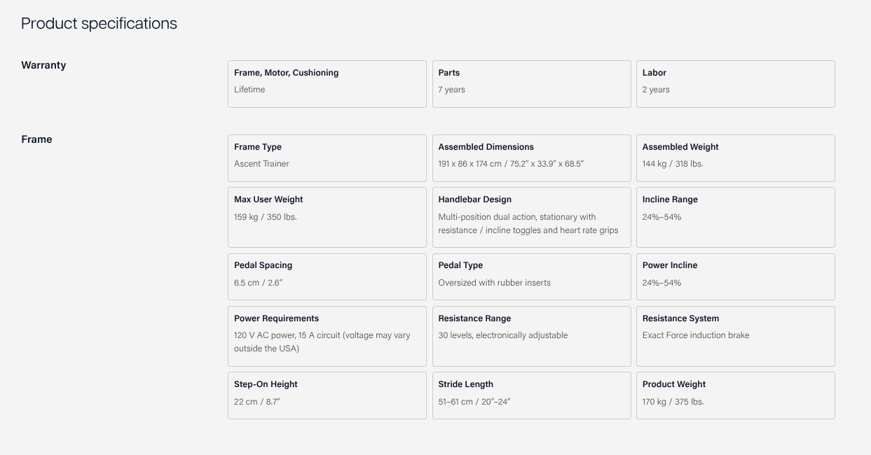Viewport: 871px width, 455px height.
Task: Click the Incline Range card
Action: (x=735, y=217)
